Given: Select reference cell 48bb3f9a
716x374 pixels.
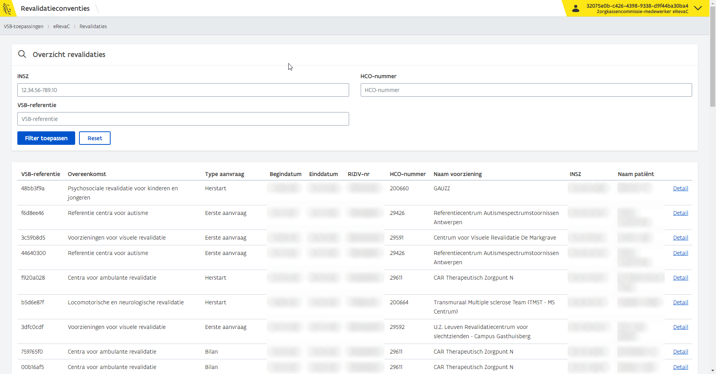Looking at the screenshot, I should click(33, 188).
